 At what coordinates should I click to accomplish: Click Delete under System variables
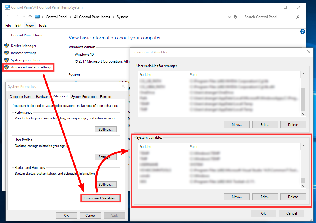pos(293,197)
